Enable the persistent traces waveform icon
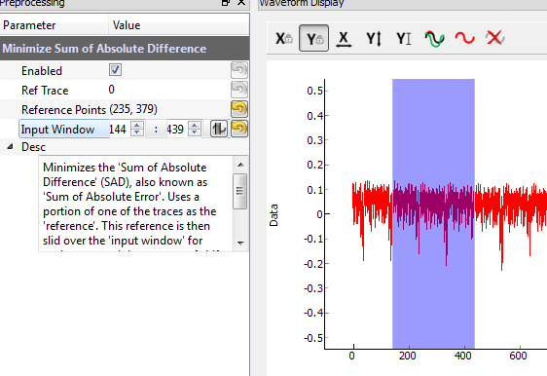Viewport: 547px width, 376px height. 434,38
